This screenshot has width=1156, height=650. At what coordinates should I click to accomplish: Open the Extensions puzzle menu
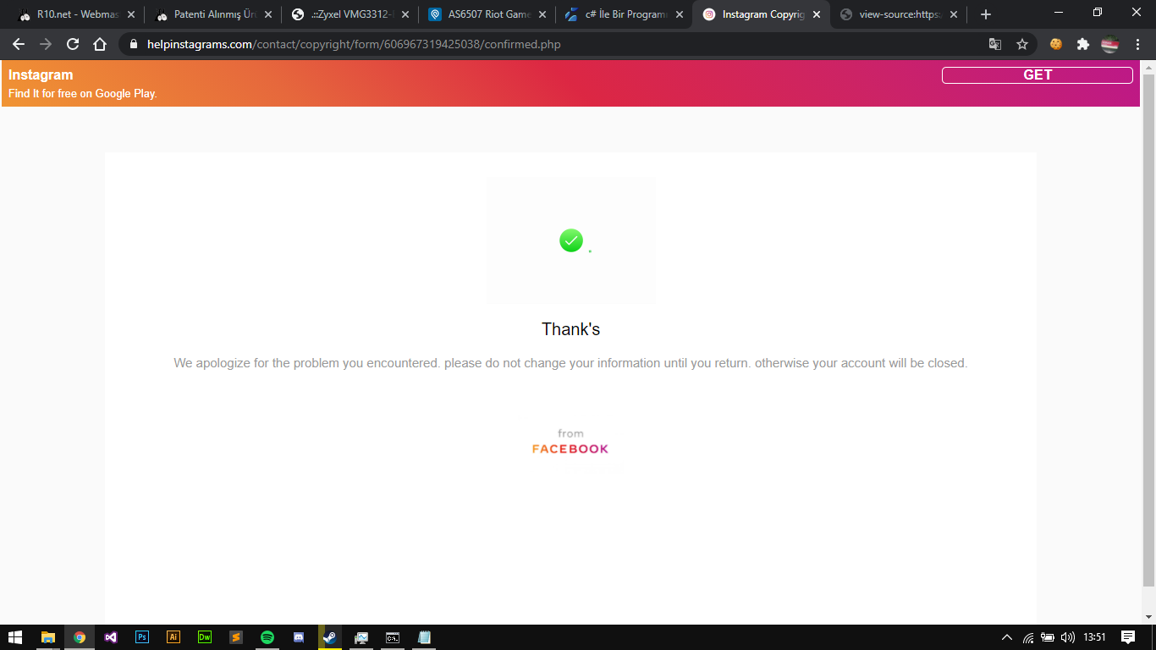click(1083, 44)
